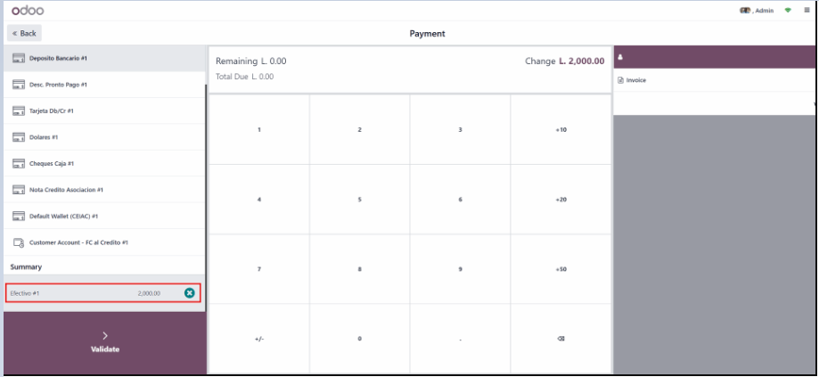The image size is (819, 377).
Task: Select Dolares #1 payment method
Action: pyautogui.click(x=104, y=137)
